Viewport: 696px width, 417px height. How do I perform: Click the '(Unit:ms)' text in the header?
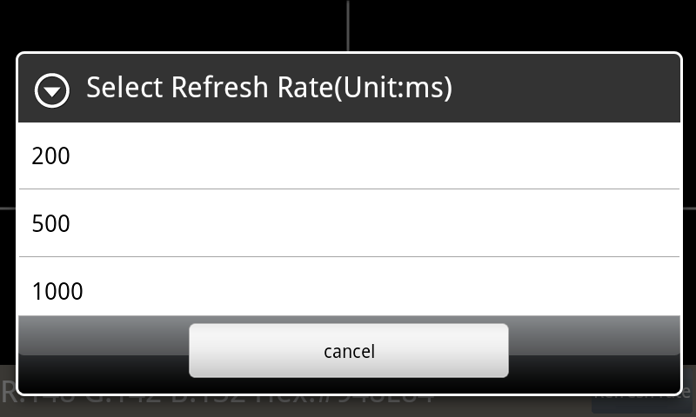pyautogui.click(x=393, y=88)
